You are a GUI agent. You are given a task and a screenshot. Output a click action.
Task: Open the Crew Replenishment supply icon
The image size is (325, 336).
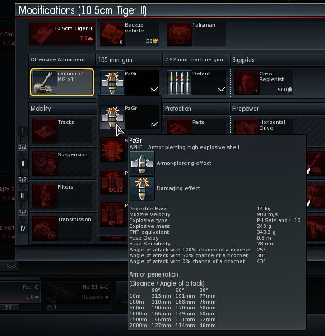[x=246, y=82]
